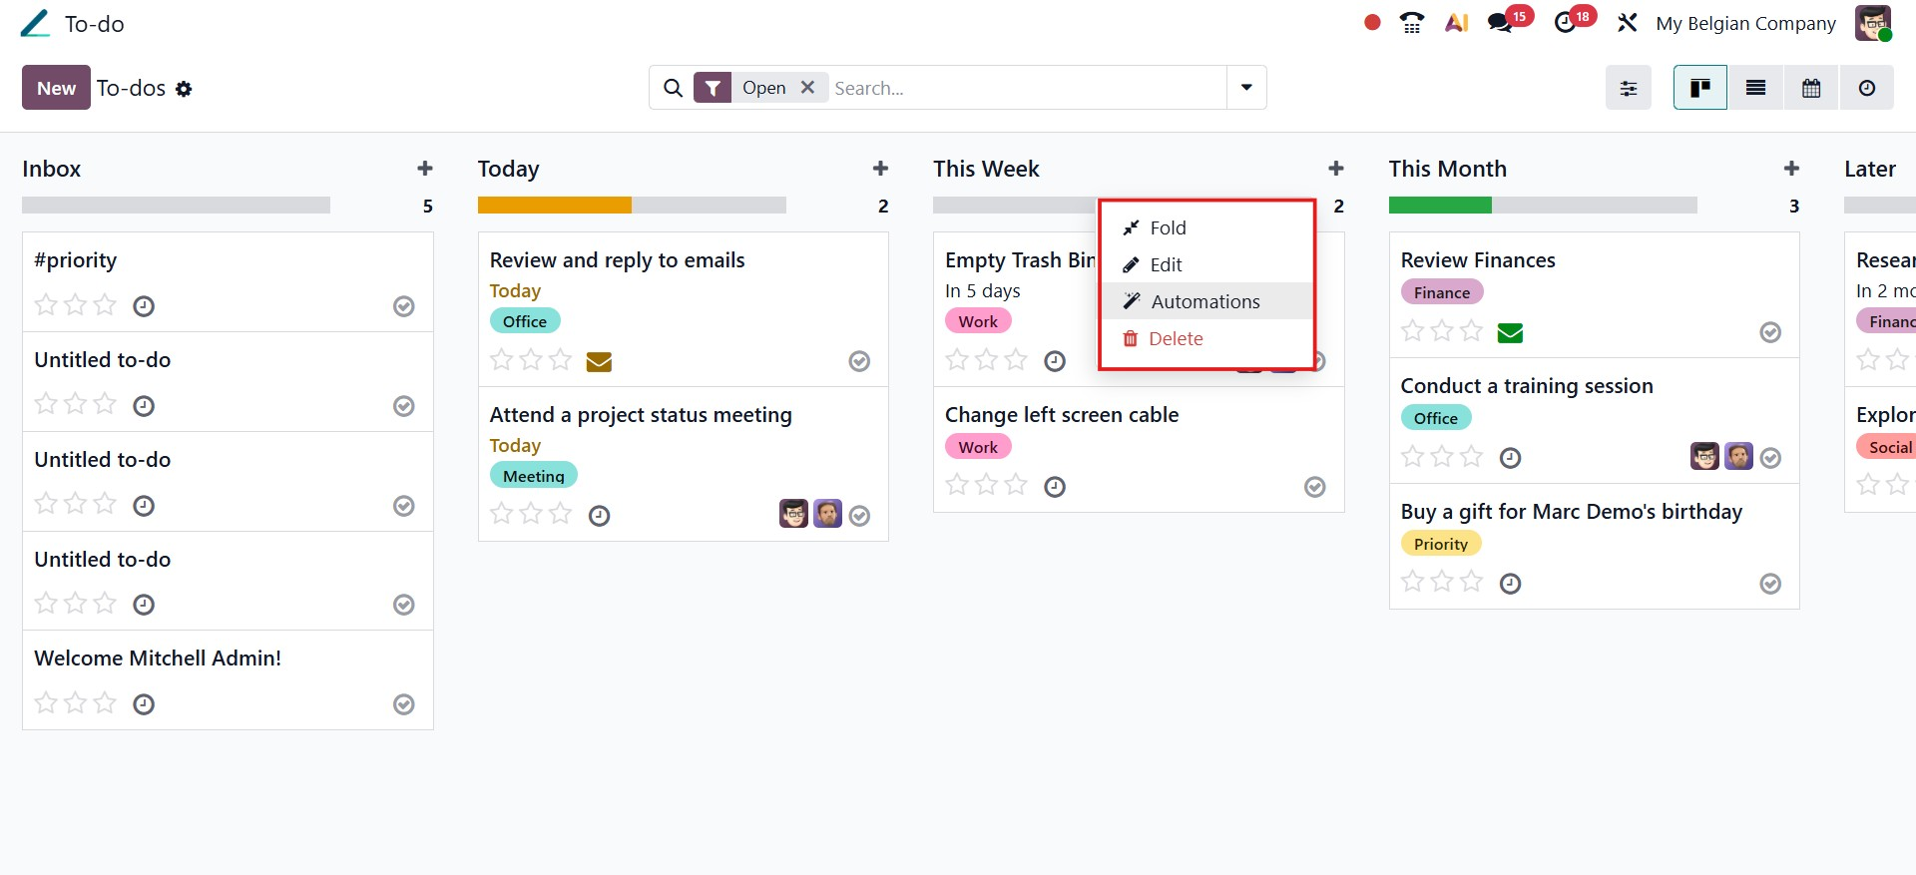Switch to activity view icon

tap(1866, 88)
